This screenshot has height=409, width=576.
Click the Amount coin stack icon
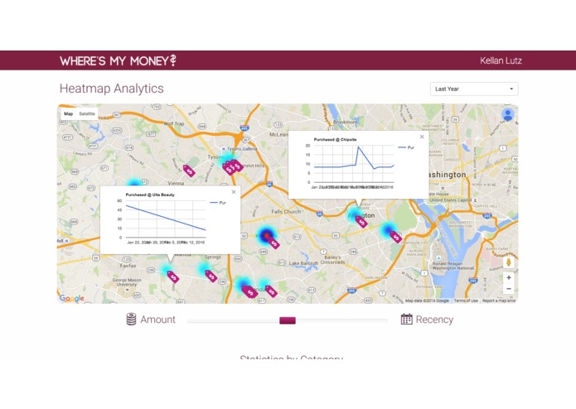pos(131,319)
